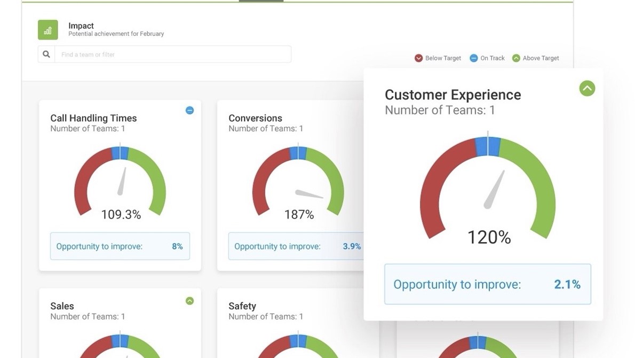635x358 pixels.
Task: Click the blue On Track icon on Call Handling Times
Action: (x=189, y=111)
